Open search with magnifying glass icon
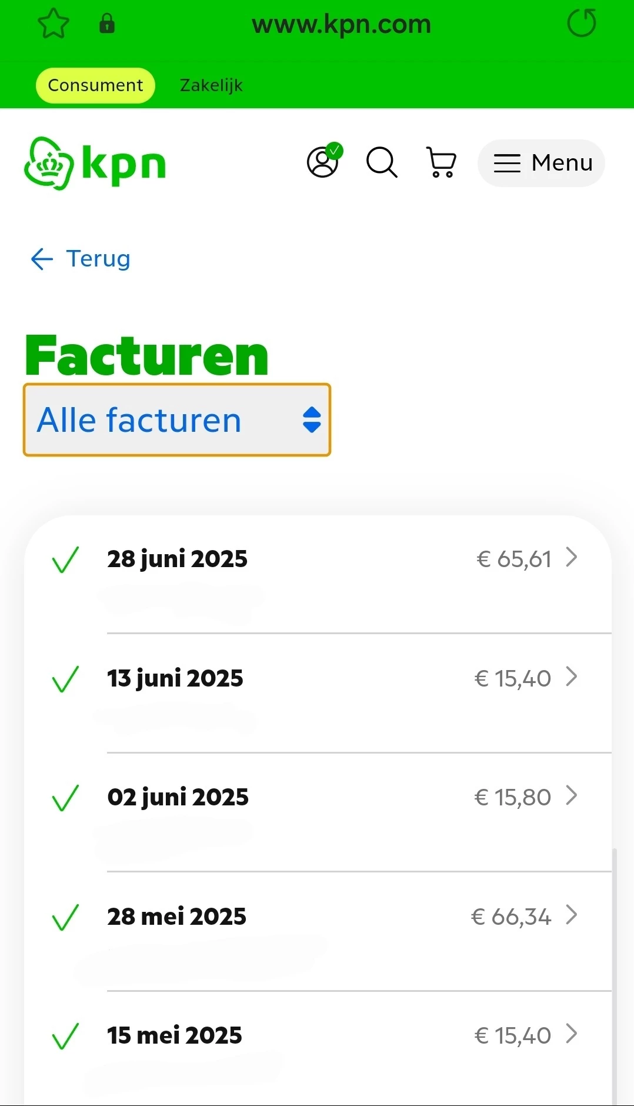Image resolution: width=634 pixels, height=1106 pixels. (x=382, y=162)
